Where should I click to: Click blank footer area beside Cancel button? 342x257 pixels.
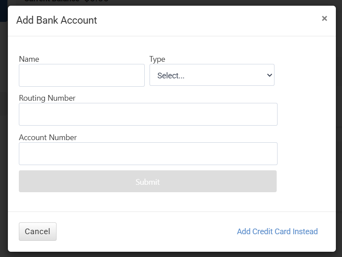point(145,232)
